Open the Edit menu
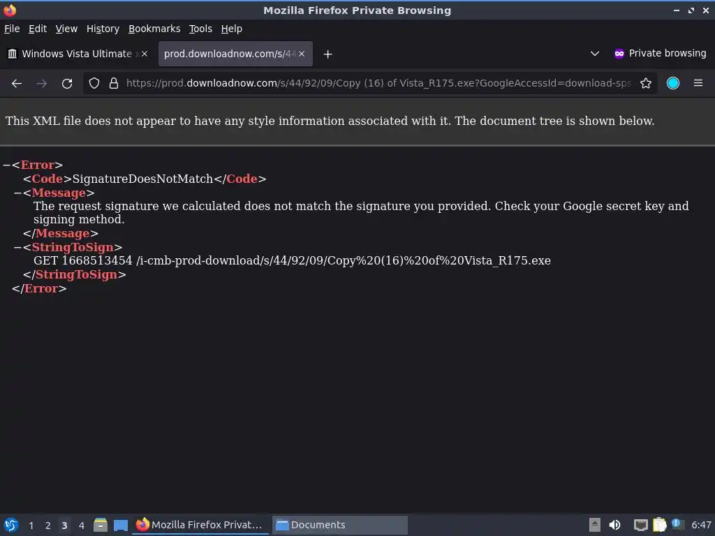The width and height of the screenshot is (715, 536). coord(38,29)
